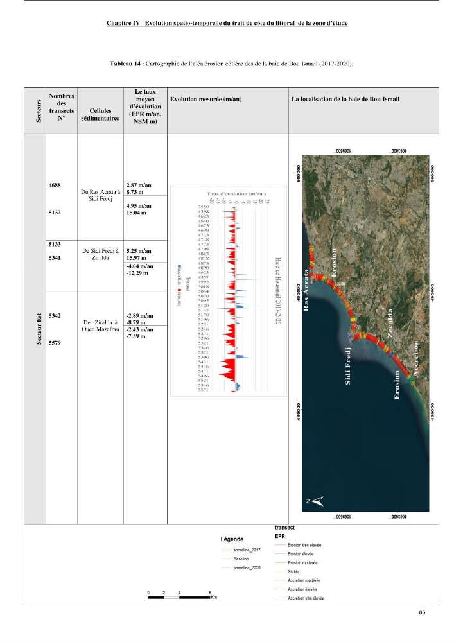Select the 'Secteurs' column header
The height and width of the screenshot is (642, 454).
pyautogui.click(x=39, y=110)
